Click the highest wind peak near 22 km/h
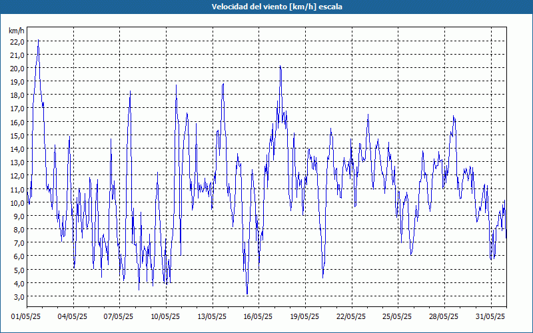 click(x=38, y=41)
